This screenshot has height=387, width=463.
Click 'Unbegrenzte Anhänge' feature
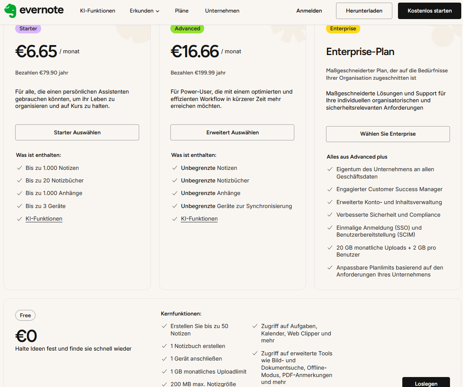[211, 193]
